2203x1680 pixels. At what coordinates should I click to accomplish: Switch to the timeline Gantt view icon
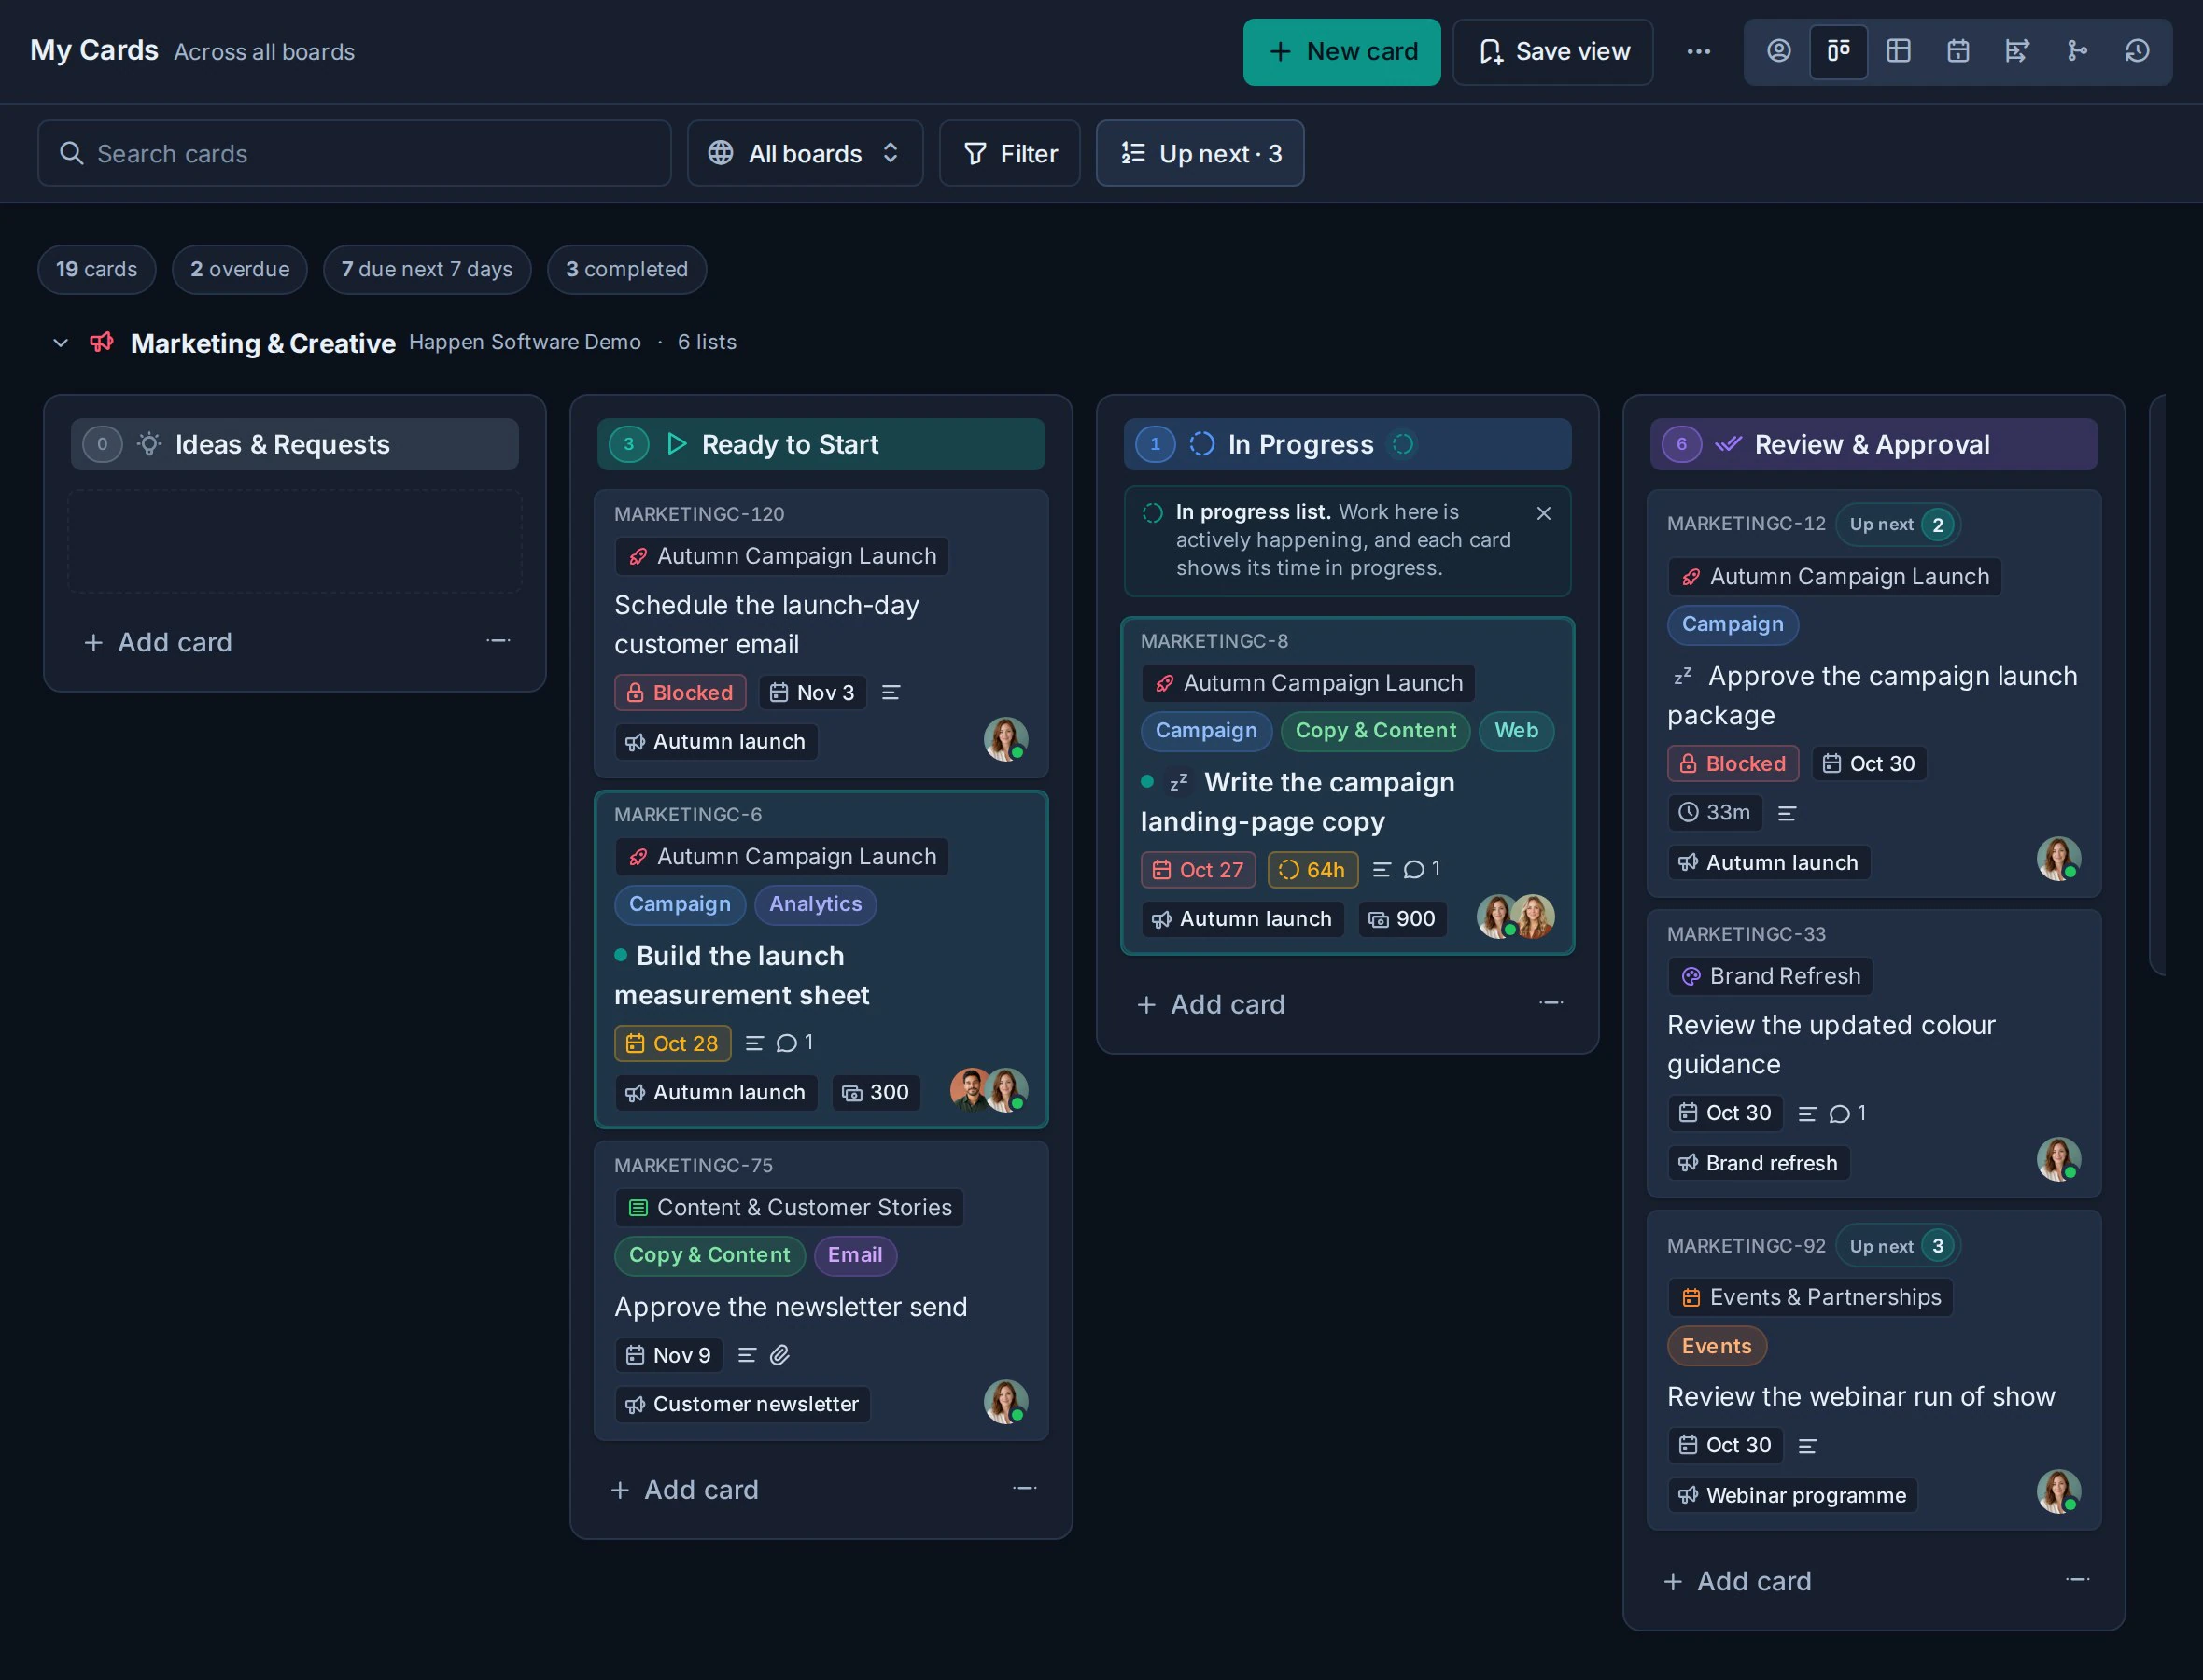pyautogui.click(x=2017, y=51)
